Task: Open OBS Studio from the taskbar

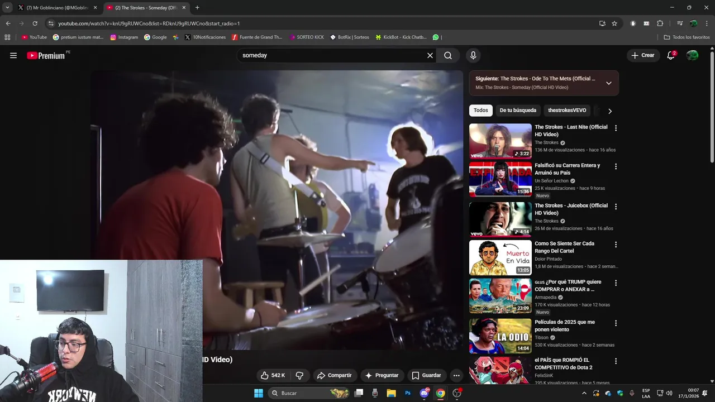Action: click(x=457, y=393)
